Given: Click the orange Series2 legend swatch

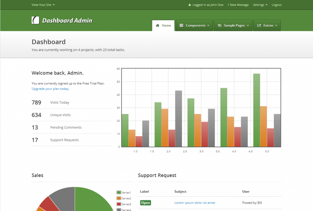Looking at the screenshot, I should click(x=119, y=198).
